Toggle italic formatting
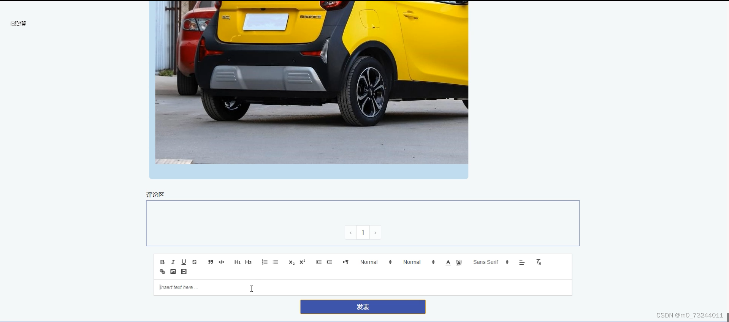 pyautogui.click(x=173, y=262)
